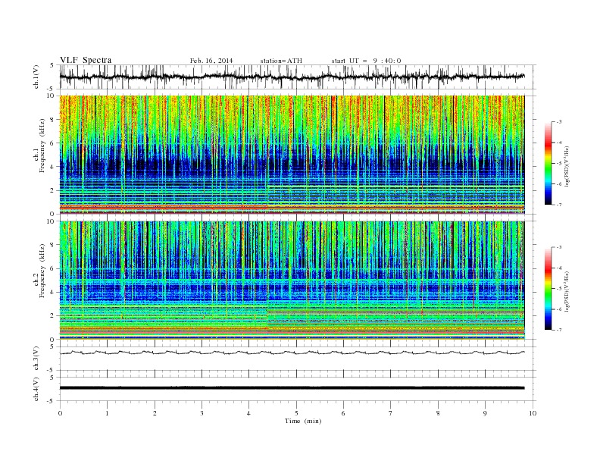Click time axis tick label "10"
The width and height of the screenshot is (600, 464).
click(x=533, y=413)
